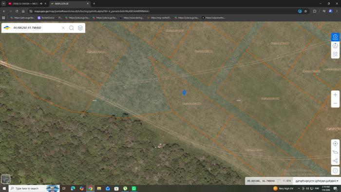The width and height of the screenshot is (341, 192).
Task: Bookmark this page with star icon
Action: [305, 11]
